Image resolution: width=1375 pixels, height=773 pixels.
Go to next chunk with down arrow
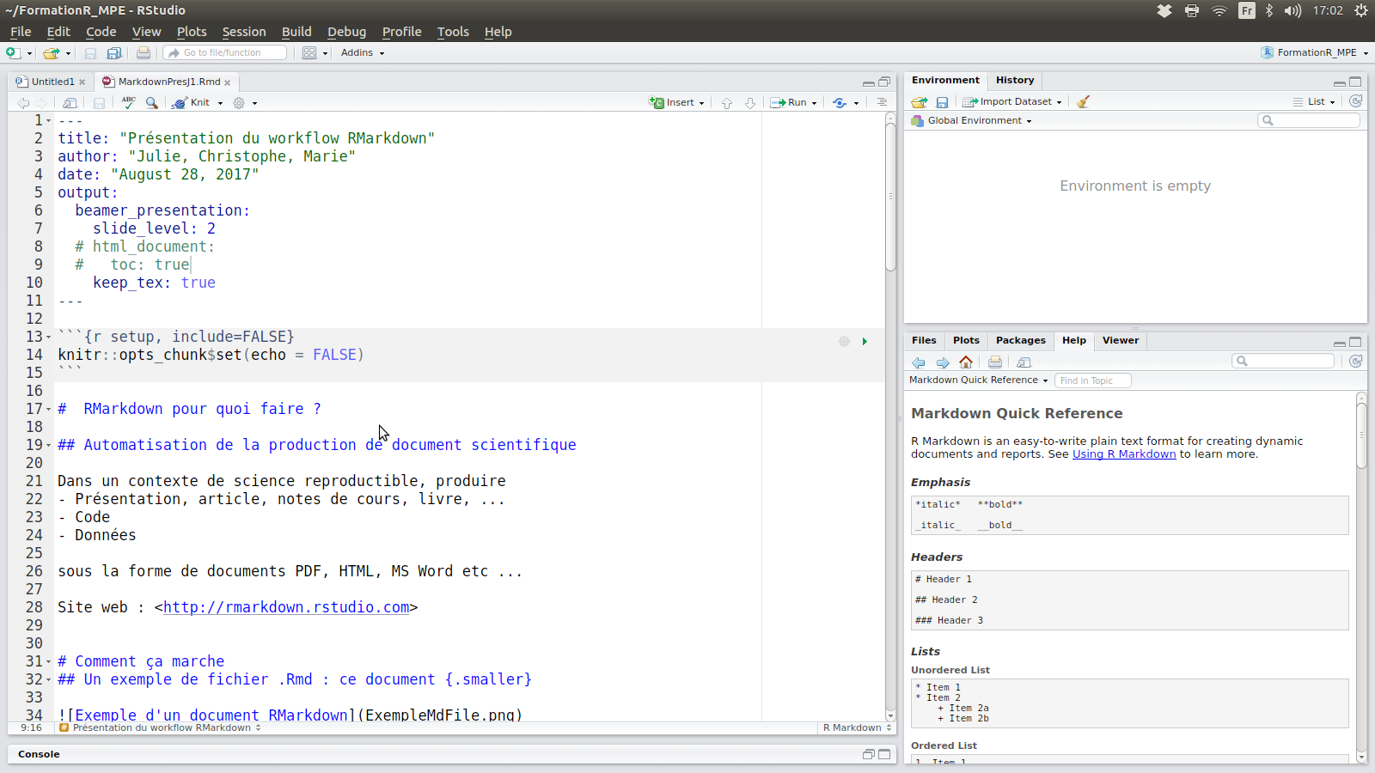(750, 103)
